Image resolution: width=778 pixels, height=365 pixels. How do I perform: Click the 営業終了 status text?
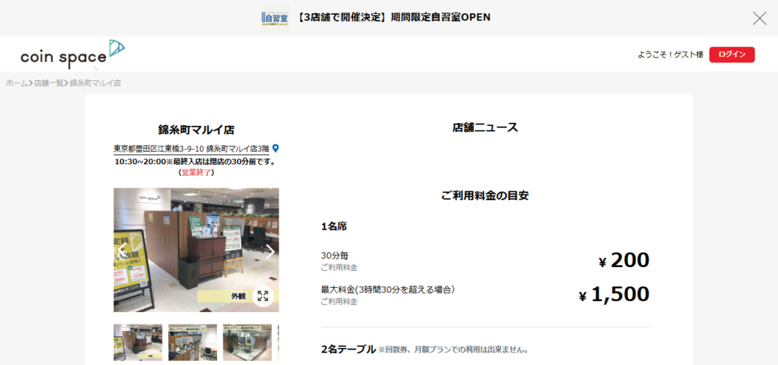pos(196,172)
